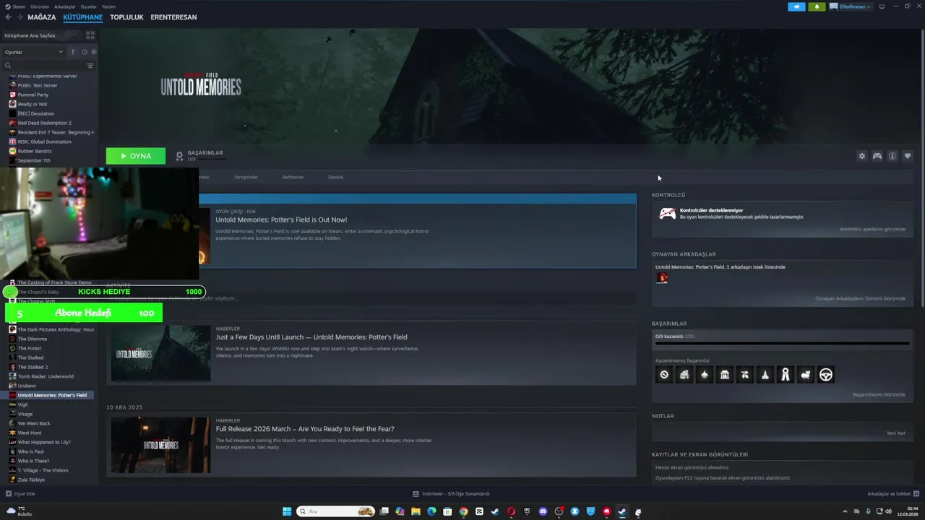This screenshot has width=925, height=520.
Task: Open notifications bell icon
Action: 817,6
